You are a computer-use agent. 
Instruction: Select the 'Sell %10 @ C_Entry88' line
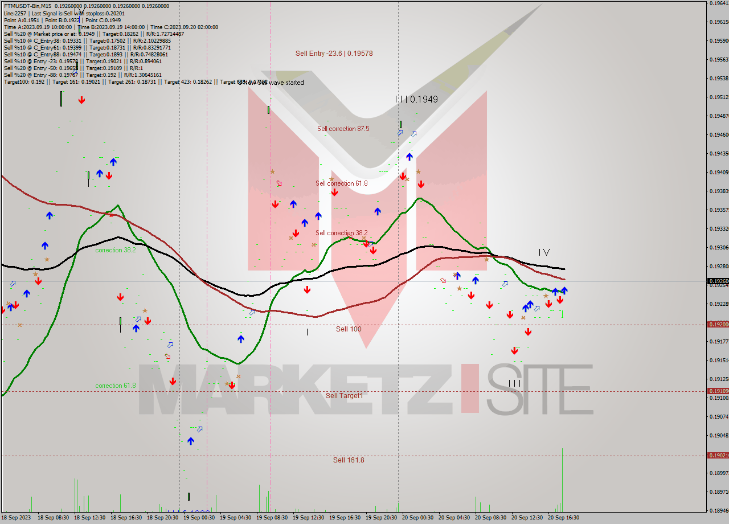click(x=85, y=54)
